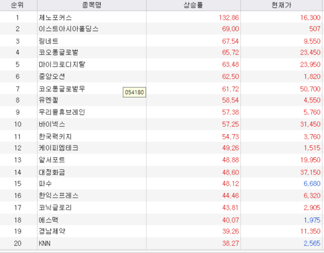Screen dimensions: 324x253
Task: Click the 61.72 rise rate value
Action: click(x=231, y=89)
